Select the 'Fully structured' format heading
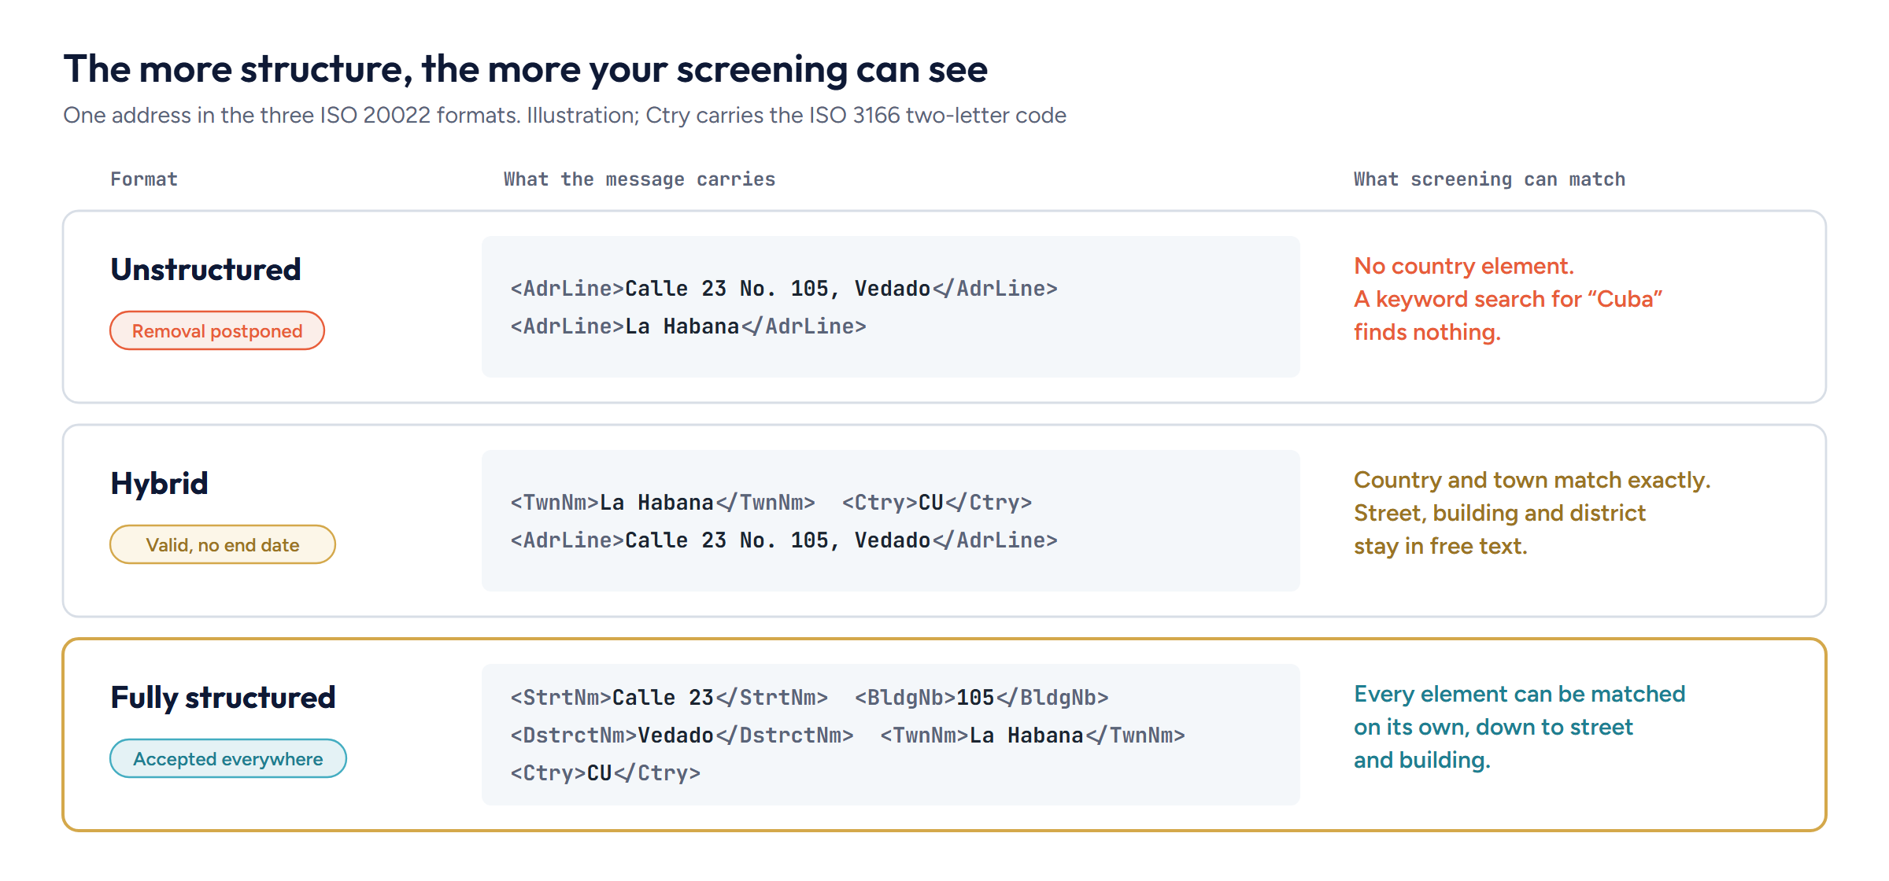This screenshot has width=1889, height=881. pos(223,698)
